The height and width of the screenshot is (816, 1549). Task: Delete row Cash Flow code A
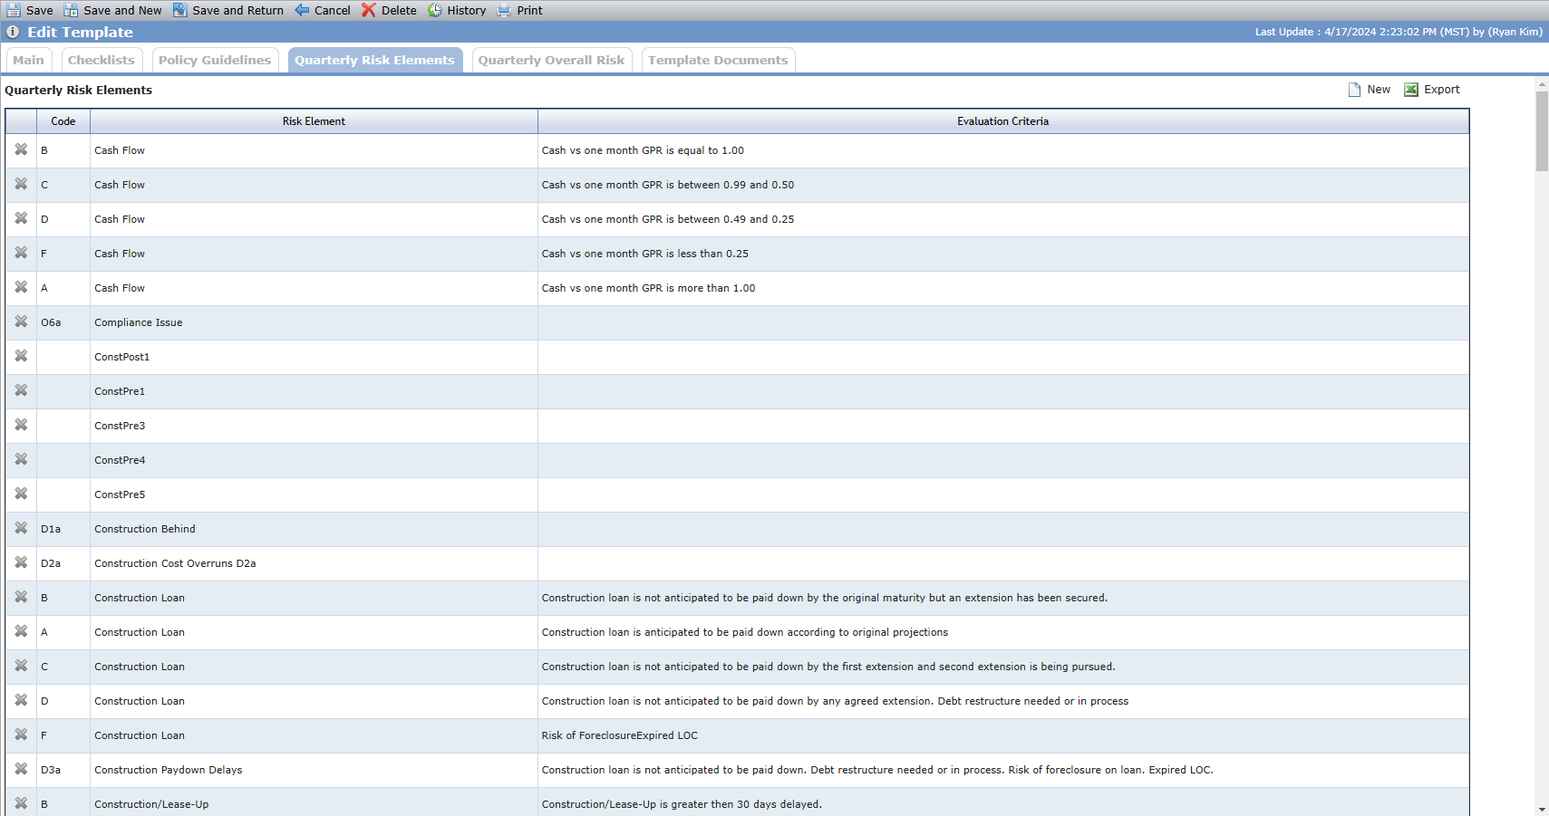point(21,287)
